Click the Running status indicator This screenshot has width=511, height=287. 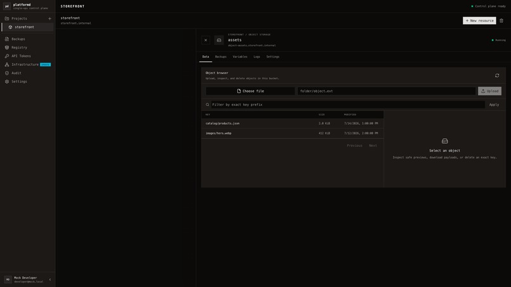[x=498, y=40]
